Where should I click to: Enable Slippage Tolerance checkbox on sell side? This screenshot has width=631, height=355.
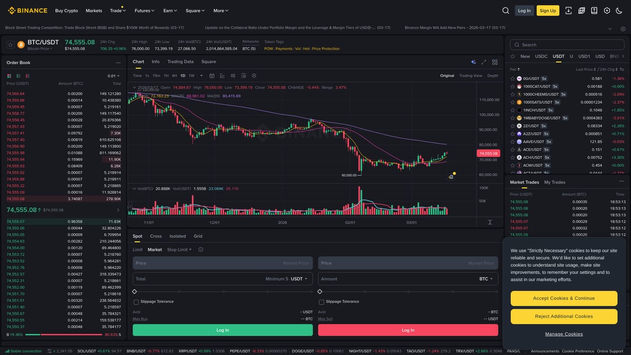point(321,302)
